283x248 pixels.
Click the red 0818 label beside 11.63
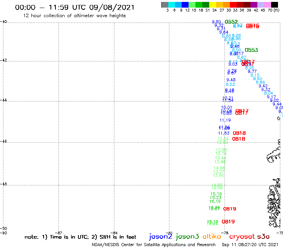[x=239, y=133]
